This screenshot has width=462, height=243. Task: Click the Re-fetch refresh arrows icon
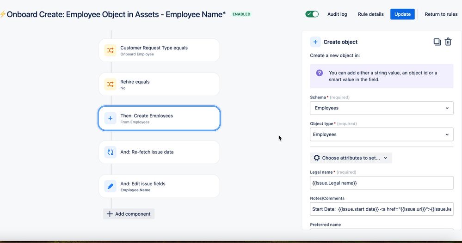(110, 152)
